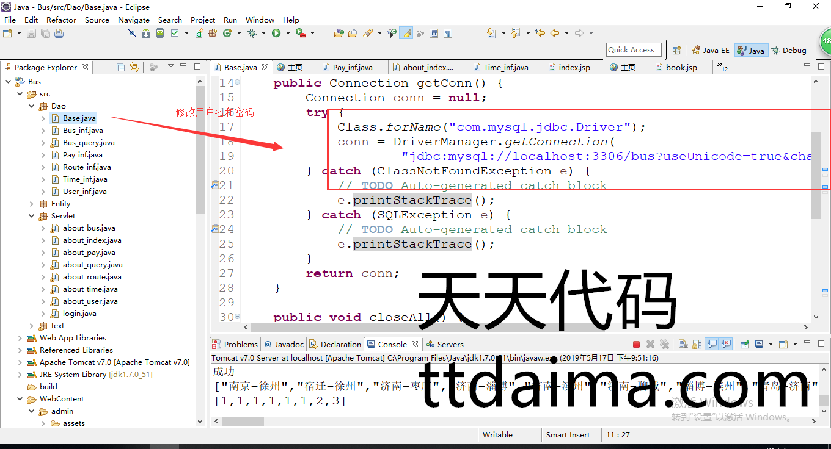Collapse all in Package Explorer
This screenshot has height=449, width=831.
(121, 67)
